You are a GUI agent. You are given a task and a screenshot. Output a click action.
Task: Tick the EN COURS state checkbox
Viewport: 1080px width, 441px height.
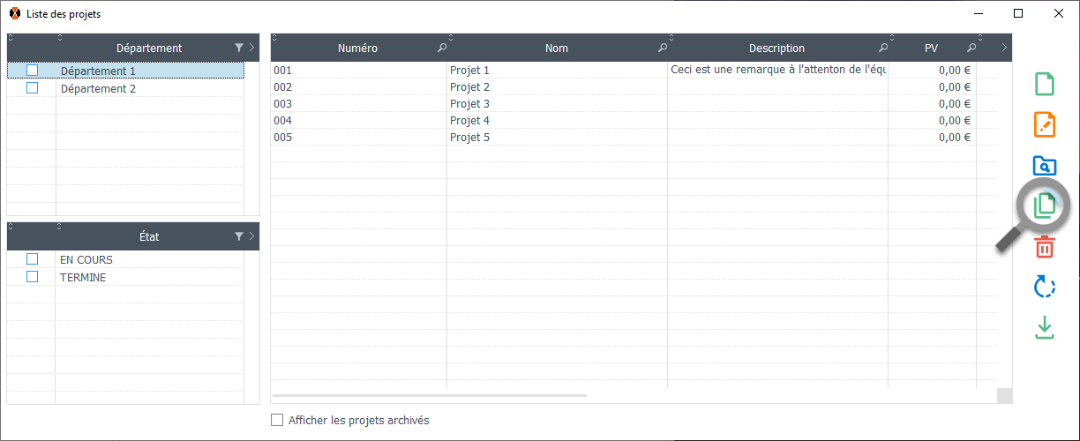click(33, 259)
